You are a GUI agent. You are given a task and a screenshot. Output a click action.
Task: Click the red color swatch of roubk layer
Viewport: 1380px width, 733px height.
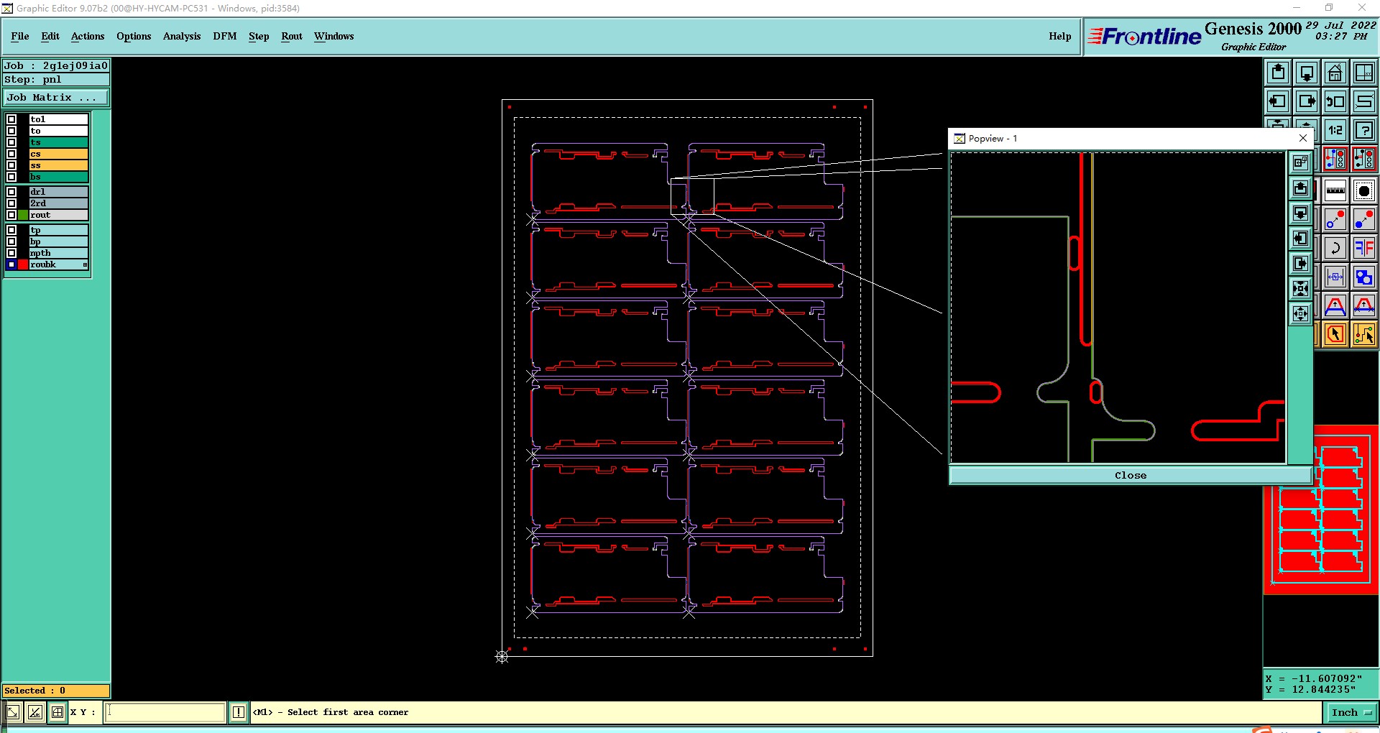click(x=23, y=264)
